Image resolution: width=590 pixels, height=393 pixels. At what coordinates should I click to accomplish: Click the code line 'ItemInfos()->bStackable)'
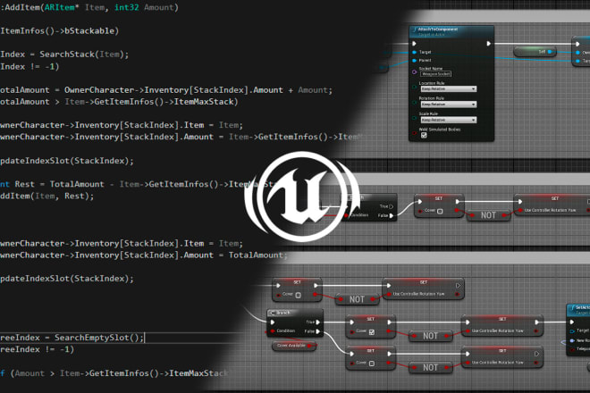click(x=60, y=31)
